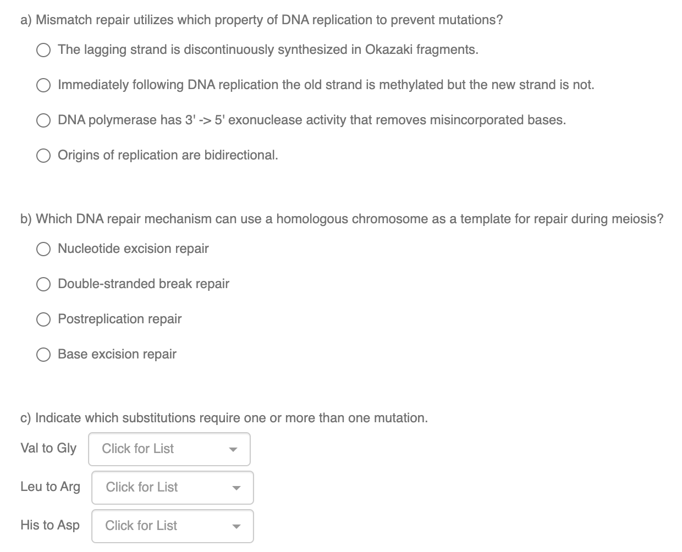Select the Okazaki fragments lagging strand answer
Screen dimensions: 682x552
pos(44,50)
